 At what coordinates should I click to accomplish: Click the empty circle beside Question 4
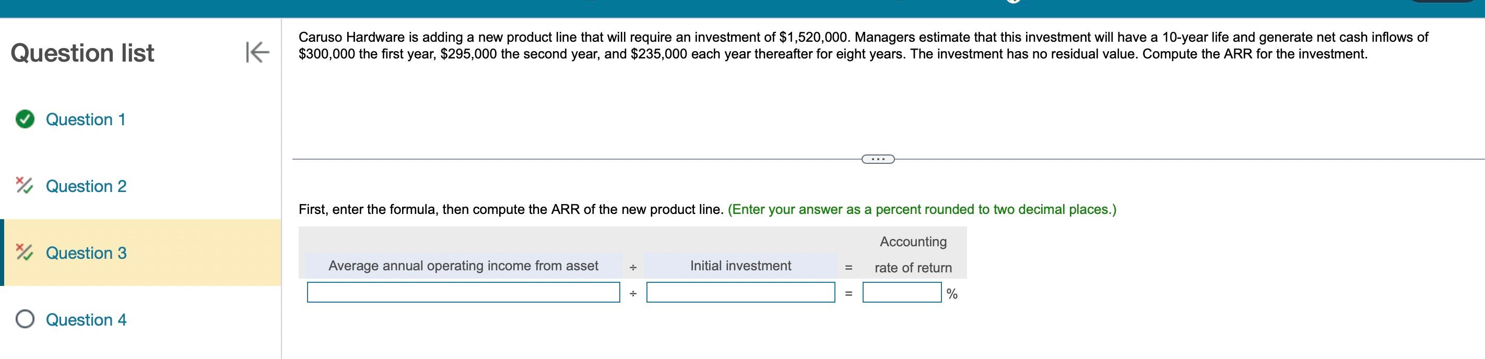[25, 319]
